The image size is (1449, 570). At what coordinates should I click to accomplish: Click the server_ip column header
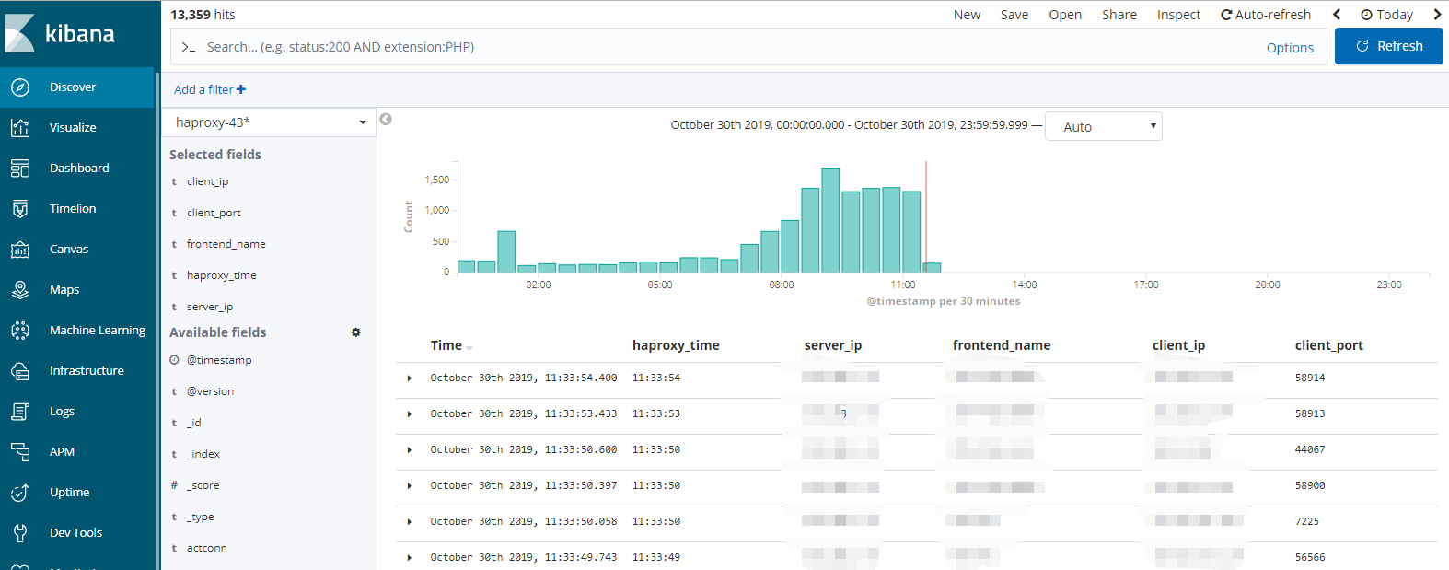click(833, 345)
